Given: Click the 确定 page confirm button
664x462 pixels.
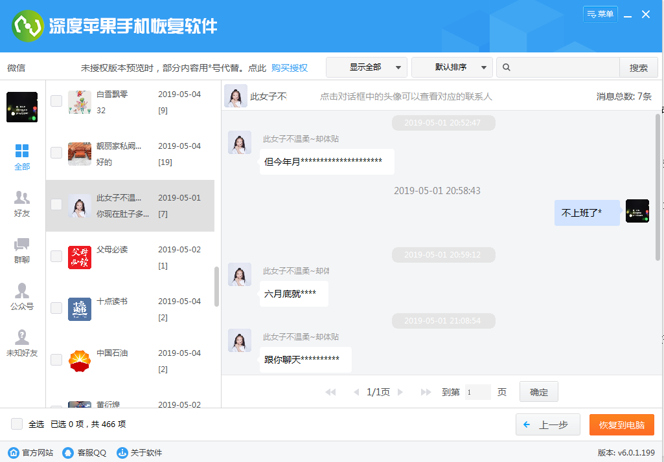Looking at the screenshot, I should [x=539, y=391].
